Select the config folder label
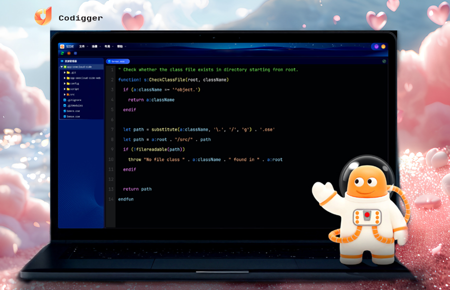This screenshot has width=450, height=290. pyautogui.click(x=74, y=83)
